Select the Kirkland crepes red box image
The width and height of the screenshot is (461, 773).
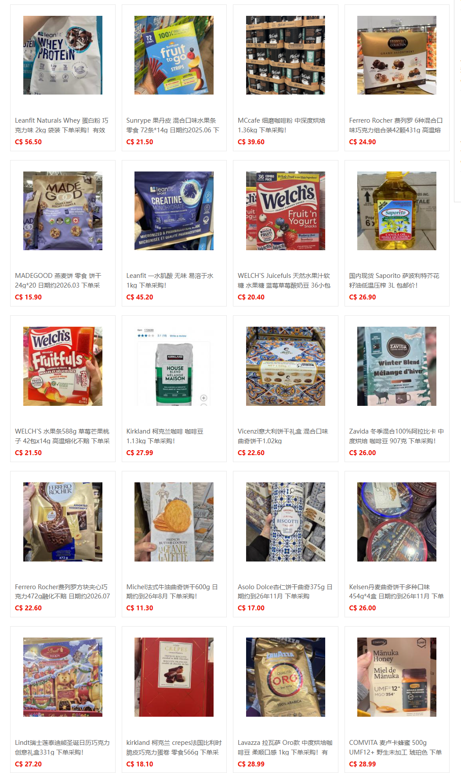tap(174, 677)
